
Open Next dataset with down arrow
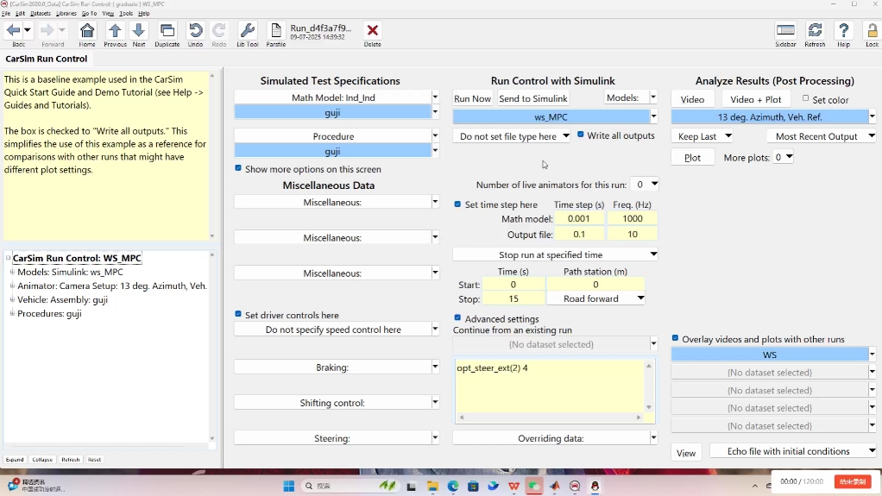[x=139, y=30]
